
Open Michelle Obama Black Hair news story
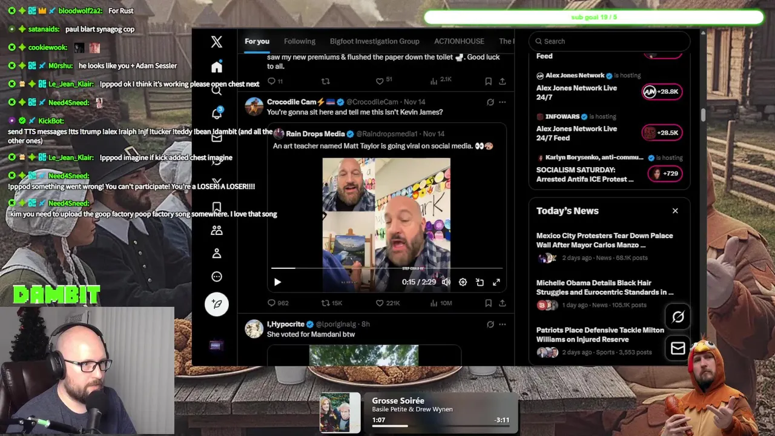609,294
